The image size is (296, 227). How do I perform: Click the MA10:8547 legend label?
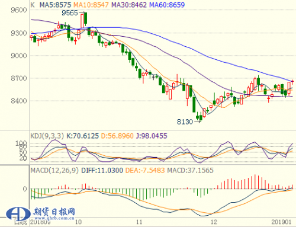click(91, 5)
